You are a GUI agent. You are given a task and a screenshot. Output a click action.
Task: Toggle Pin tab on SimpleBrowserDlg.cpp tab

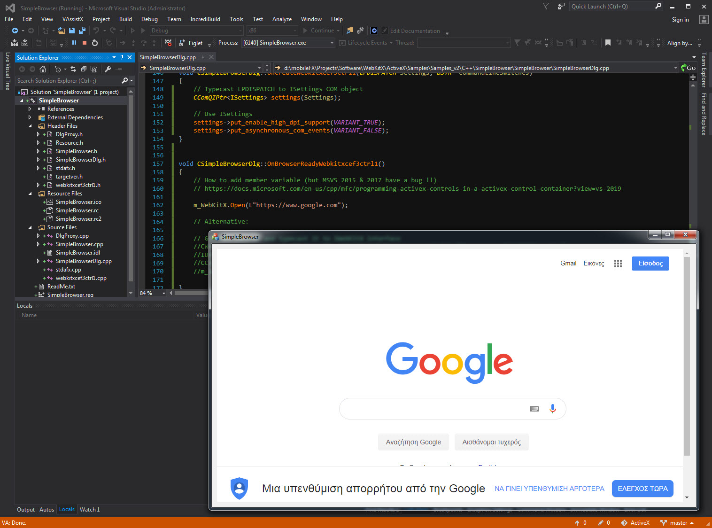coord(203,57)
